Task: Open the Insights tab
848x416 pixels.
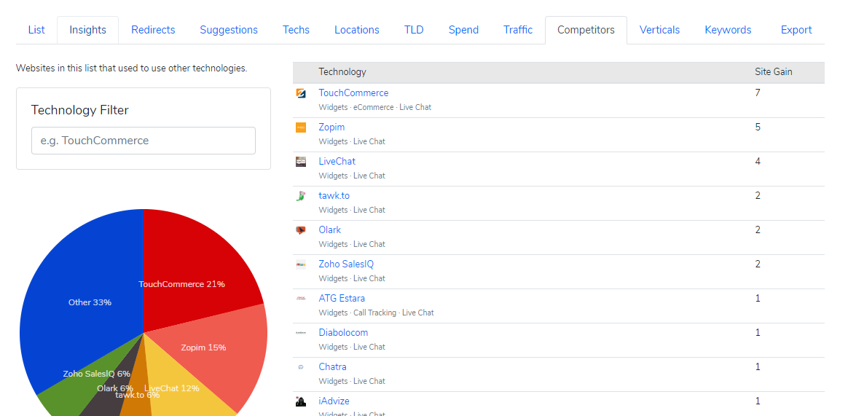Action: pyautogui.click(x=87, y=30)
